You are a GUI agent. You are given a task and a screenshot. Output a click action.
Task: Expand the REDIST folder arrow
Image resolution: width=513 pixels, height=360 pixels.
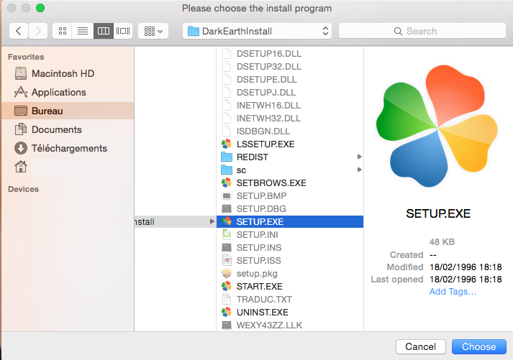click(359, 157)
